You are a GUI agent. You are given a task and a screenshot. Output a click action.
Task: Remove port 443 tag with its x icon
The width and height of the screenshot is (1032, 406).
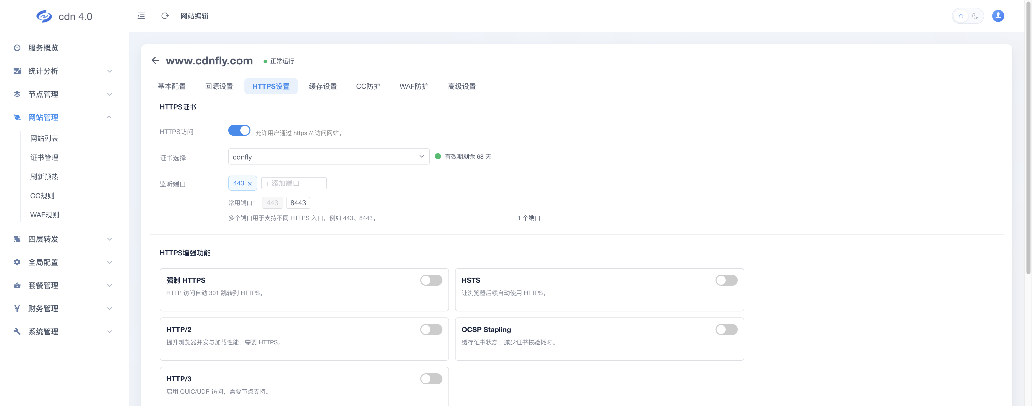[x=250, y=184]
